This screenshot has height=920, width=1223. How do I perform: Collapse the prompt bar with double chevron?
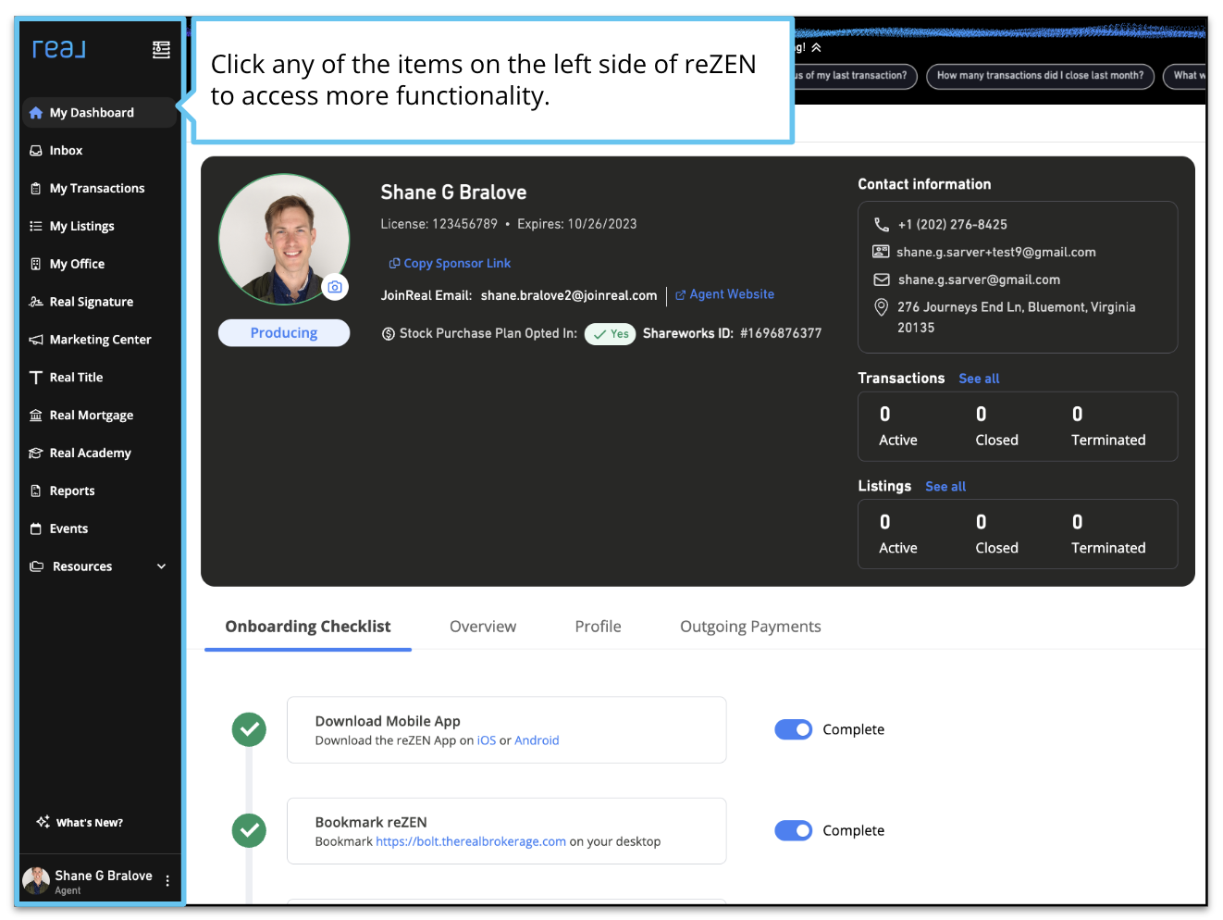(x=816, y=47)
